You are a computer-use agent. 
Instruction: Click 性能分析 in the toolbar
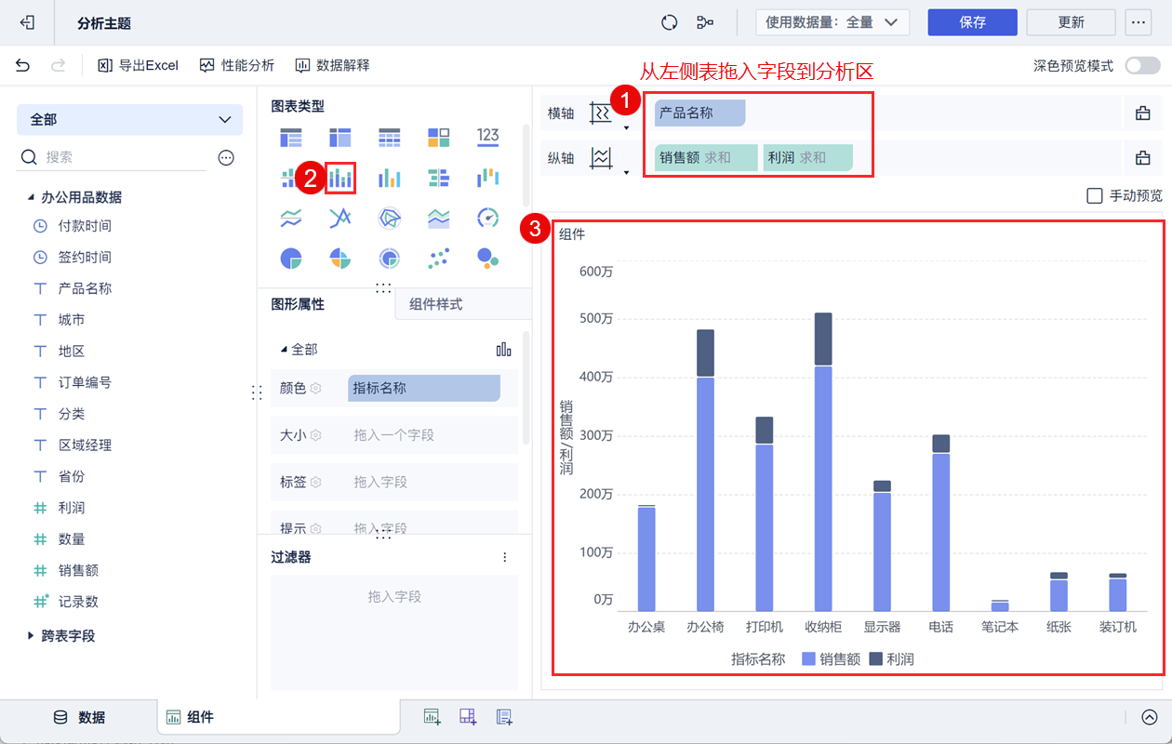pyautogui.click(x=237, y=65)
